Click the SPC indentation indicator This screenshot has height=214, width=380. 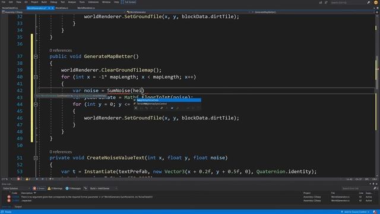click(367, 179)
